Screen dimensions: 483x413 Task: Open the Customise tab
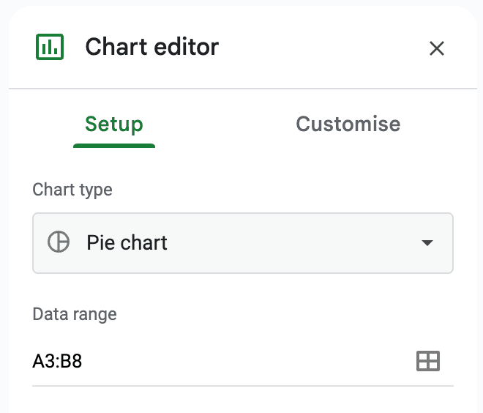pyautogui.click(x=348, y=124)
